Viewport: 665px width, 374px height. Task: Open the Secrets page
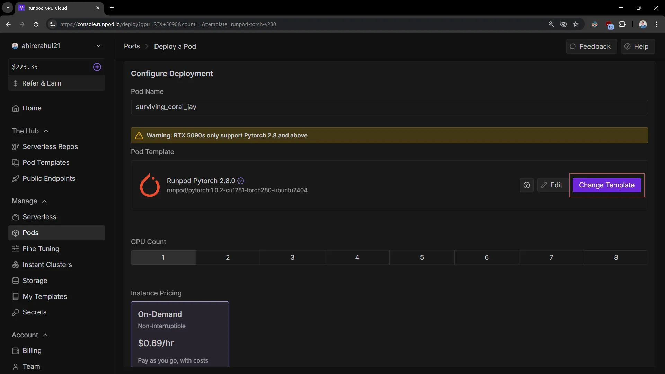[34, 312]
